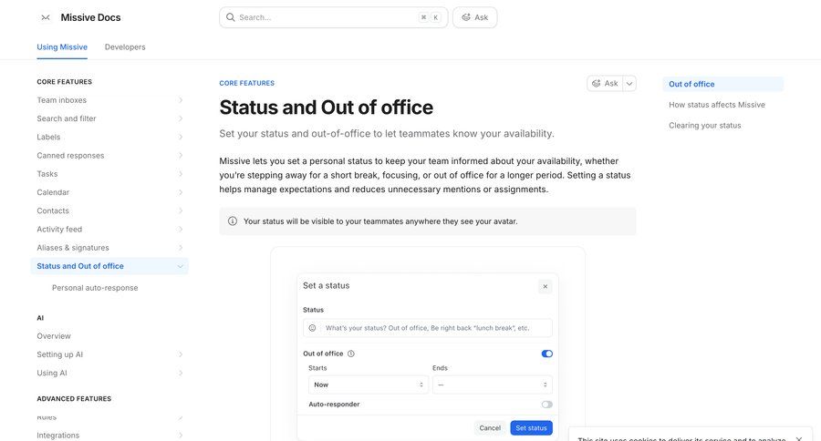Open the dropdown arrow next to page Ask
This screenshot has width=821, height=441.
pos(629,83)
